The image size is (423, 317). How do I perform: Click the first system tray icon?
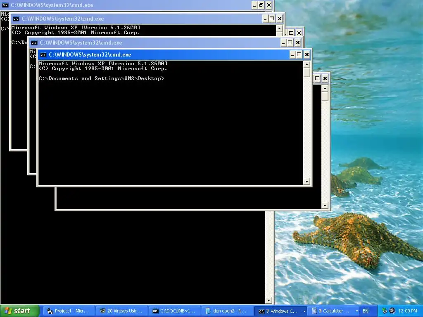tap(385, 311)
